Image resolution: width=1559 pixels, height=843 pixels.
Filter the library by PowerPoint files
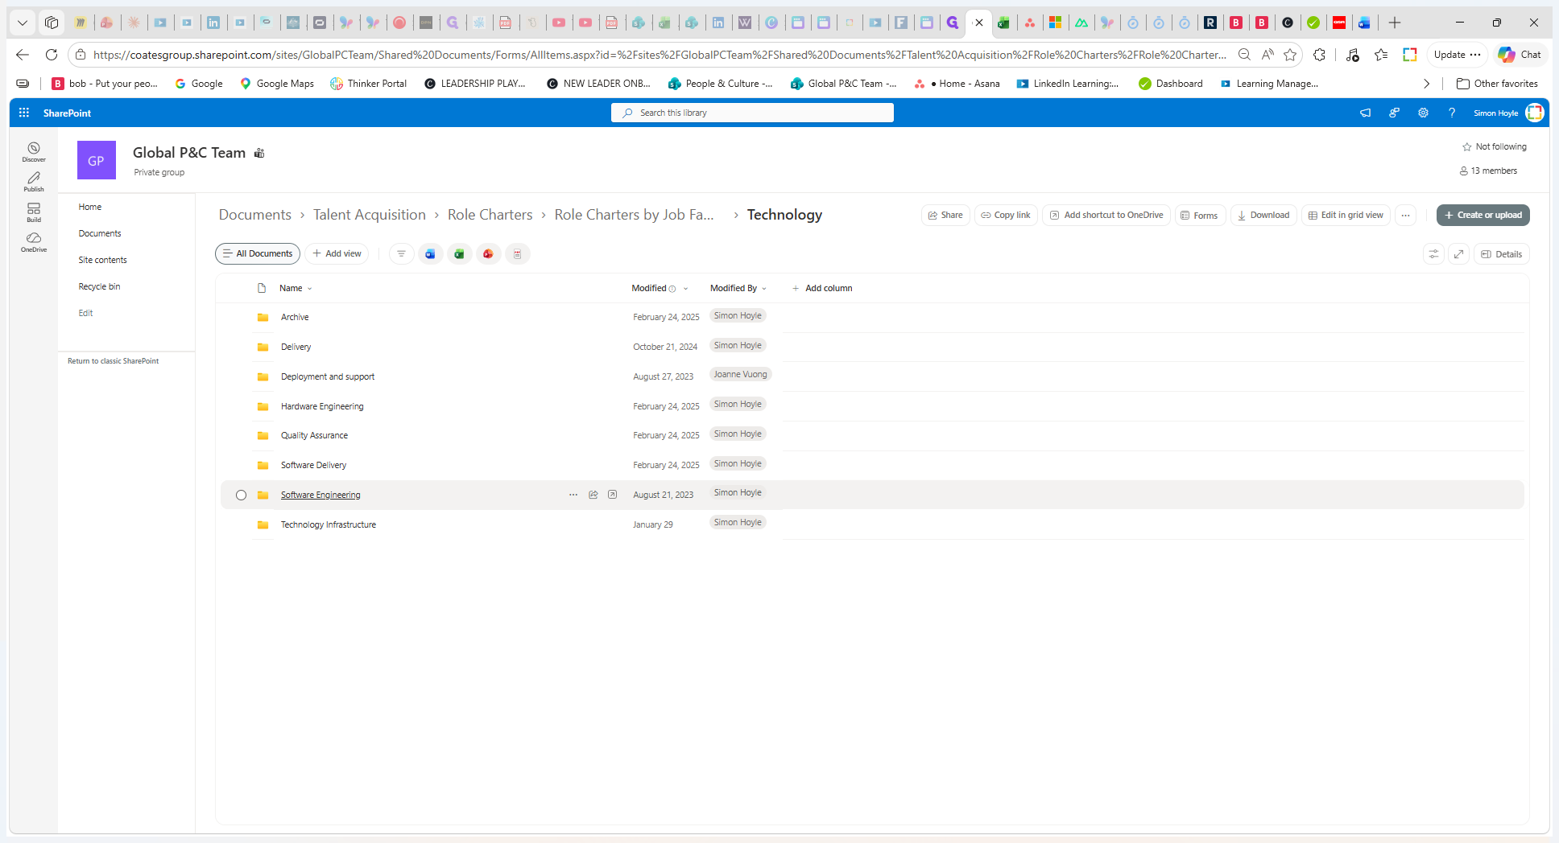488,254
